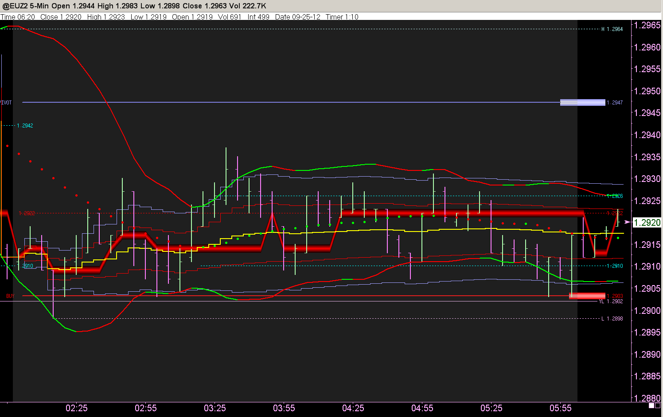The image size is (663, 417).
Task: Click the 'Time 06:20' data field
Action: coord(18,17)
